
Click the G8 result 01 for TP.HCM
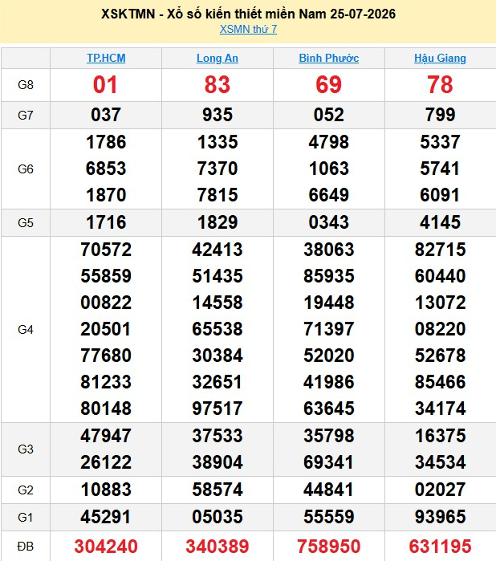coord(105,85)
